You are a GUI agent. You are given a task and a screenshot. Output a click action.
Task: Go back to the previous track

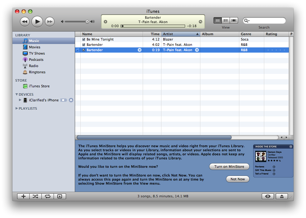[x=25, y=22]
